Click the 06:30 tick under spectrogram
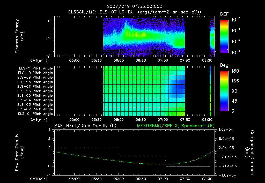Image resolution: width=265 pixels, height=183 pixels. click(141, 60)
